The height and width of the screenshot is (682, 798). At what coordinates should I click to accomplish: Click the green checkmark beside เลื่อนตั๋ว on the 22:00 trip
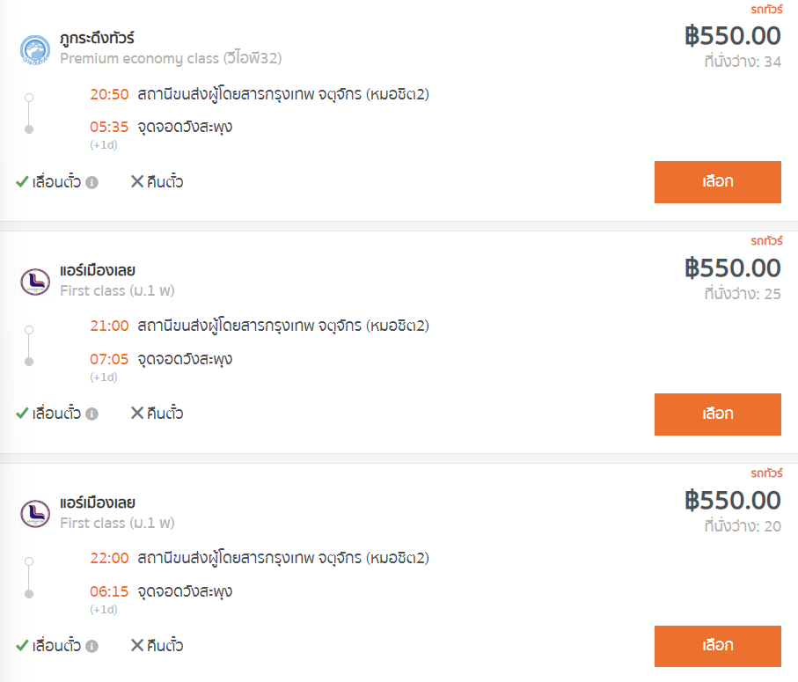(22, 645)
